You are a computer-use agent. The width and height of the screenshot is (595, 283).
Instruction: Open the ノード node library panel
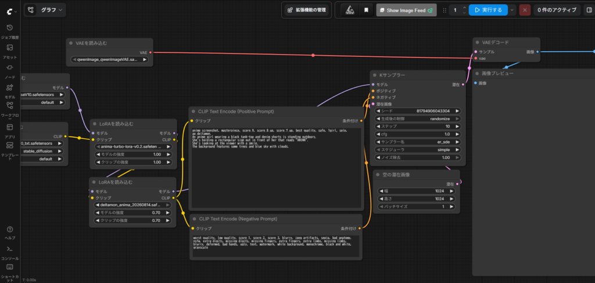(10, 71)
